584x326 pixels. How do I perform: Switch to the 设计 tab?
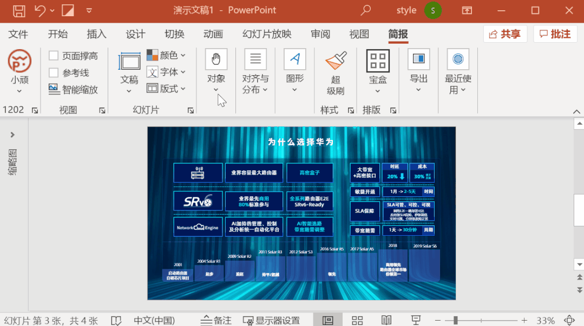click(135, 34)
